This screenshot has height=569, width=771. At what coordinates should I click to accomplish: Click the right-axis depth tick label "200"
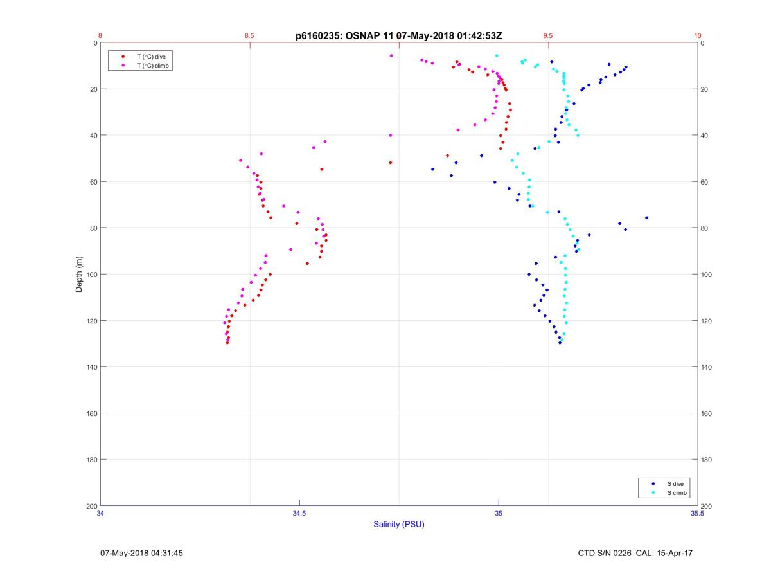[707, 506]
